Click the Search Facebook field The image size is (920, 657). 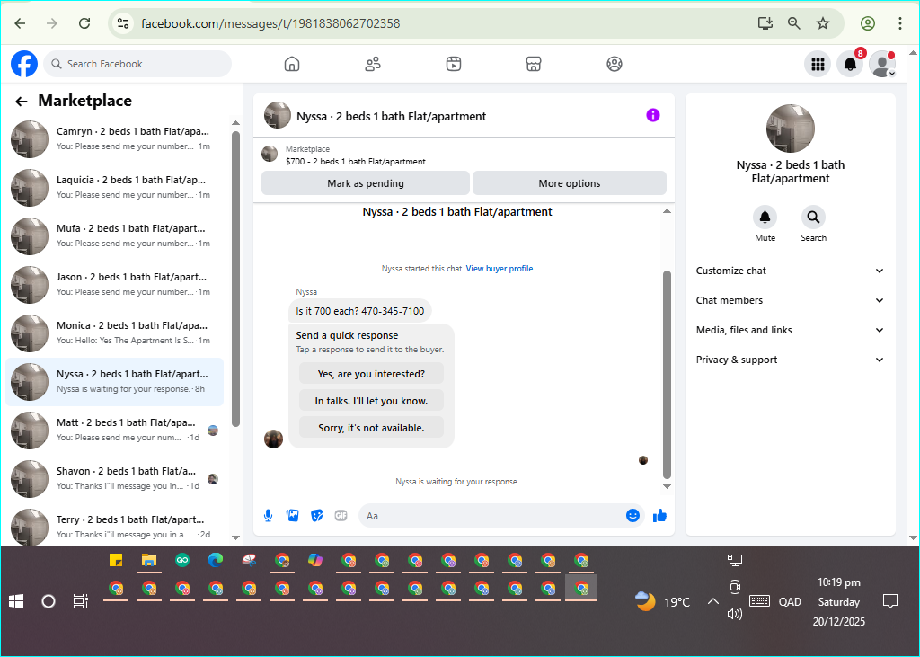click(137, 64)
